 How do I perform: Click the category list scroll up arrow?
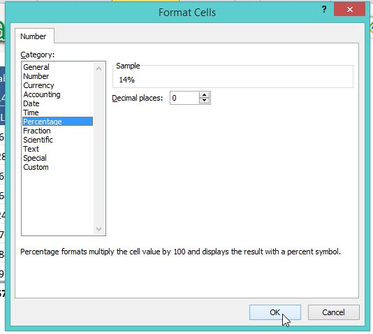pyautogui.click(x=99, y=68)
